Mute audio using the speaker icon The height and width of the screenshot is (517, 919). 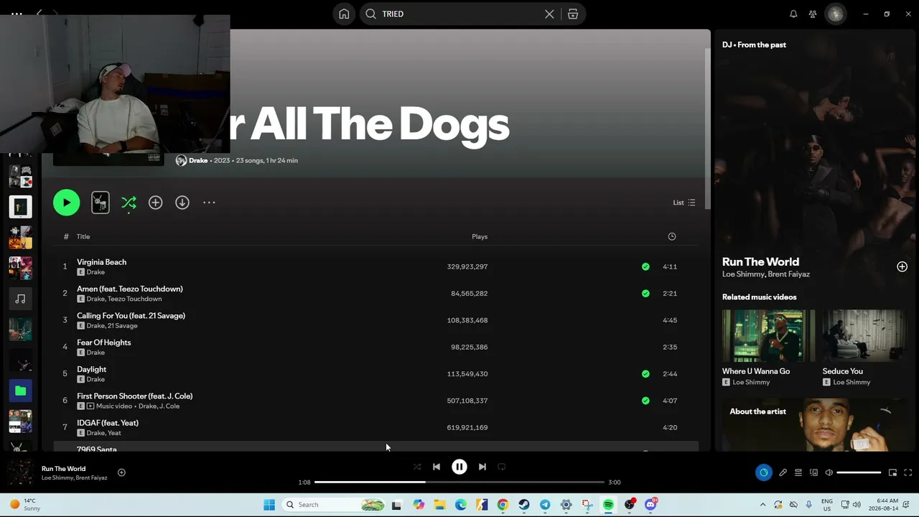coord(829,472)
